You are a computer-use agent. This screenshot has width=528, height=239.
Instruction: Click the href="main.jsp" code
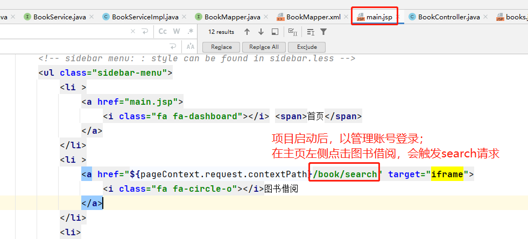pos(137,102)
